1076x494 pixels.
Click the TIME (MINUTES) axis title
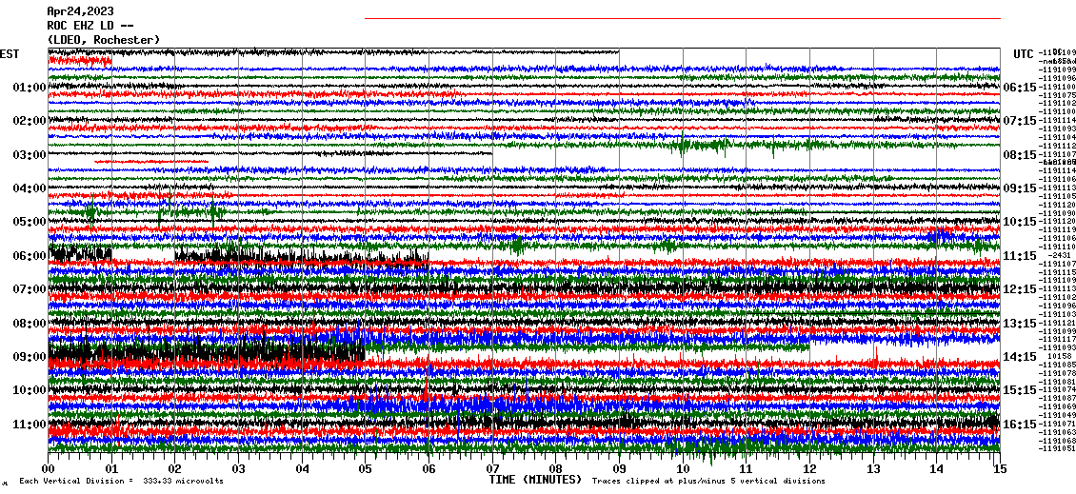[534, 481]
